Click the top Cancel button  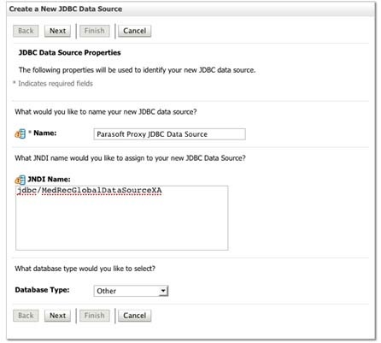[x=134, y=31]
